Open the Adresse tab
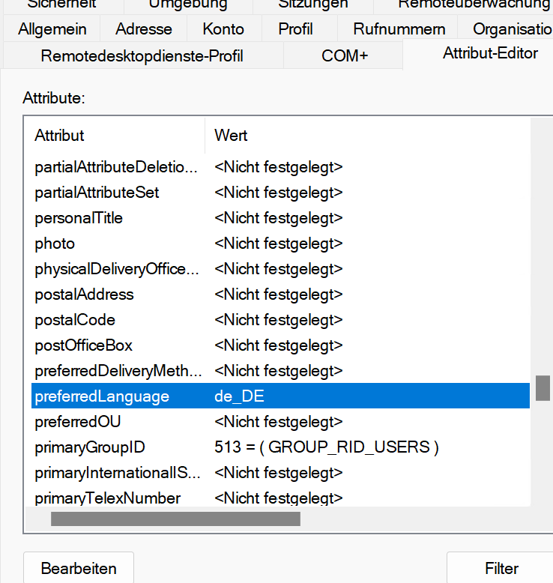This screenshot has height=583, width=553. [x=143, y=29]
